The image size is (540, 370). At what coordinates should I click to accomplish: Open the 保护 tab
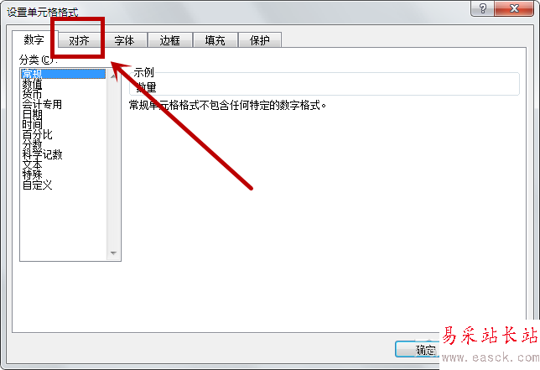[x=260, y=40]
